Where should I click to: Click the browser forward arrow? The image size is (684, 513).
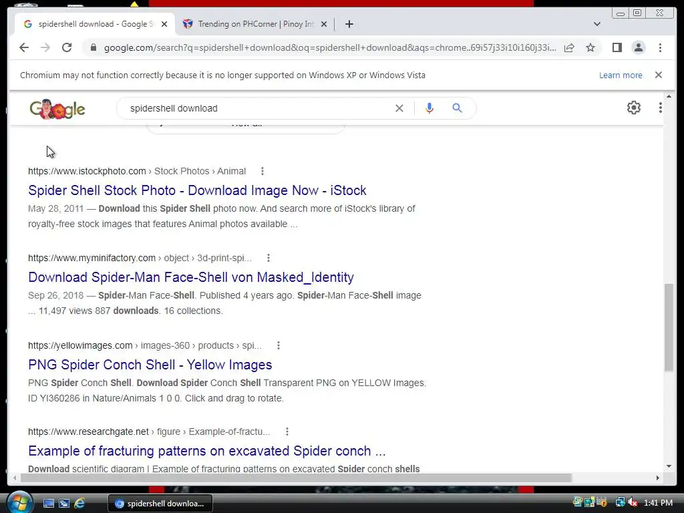pos(45,47)
